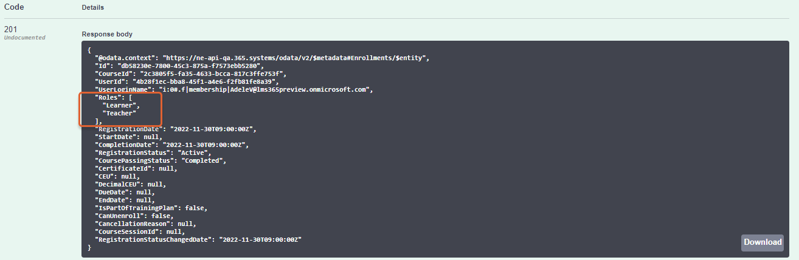Click the Response body heading

coord(107,34)
